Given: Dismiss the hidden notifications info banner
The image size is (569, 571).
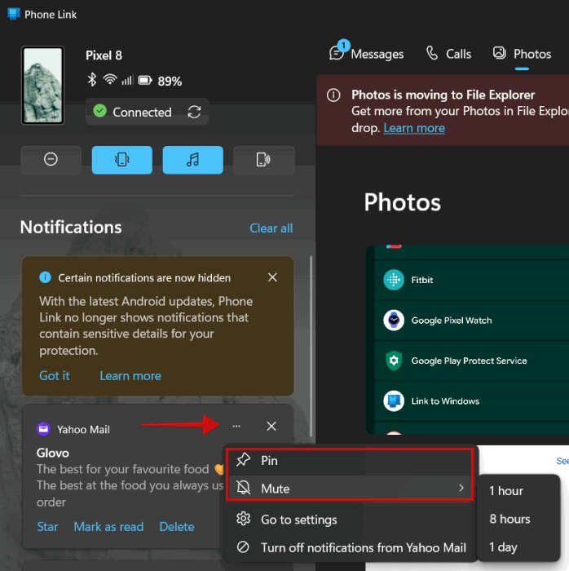Looking at the screenshot, I should [x=272, y=277].
